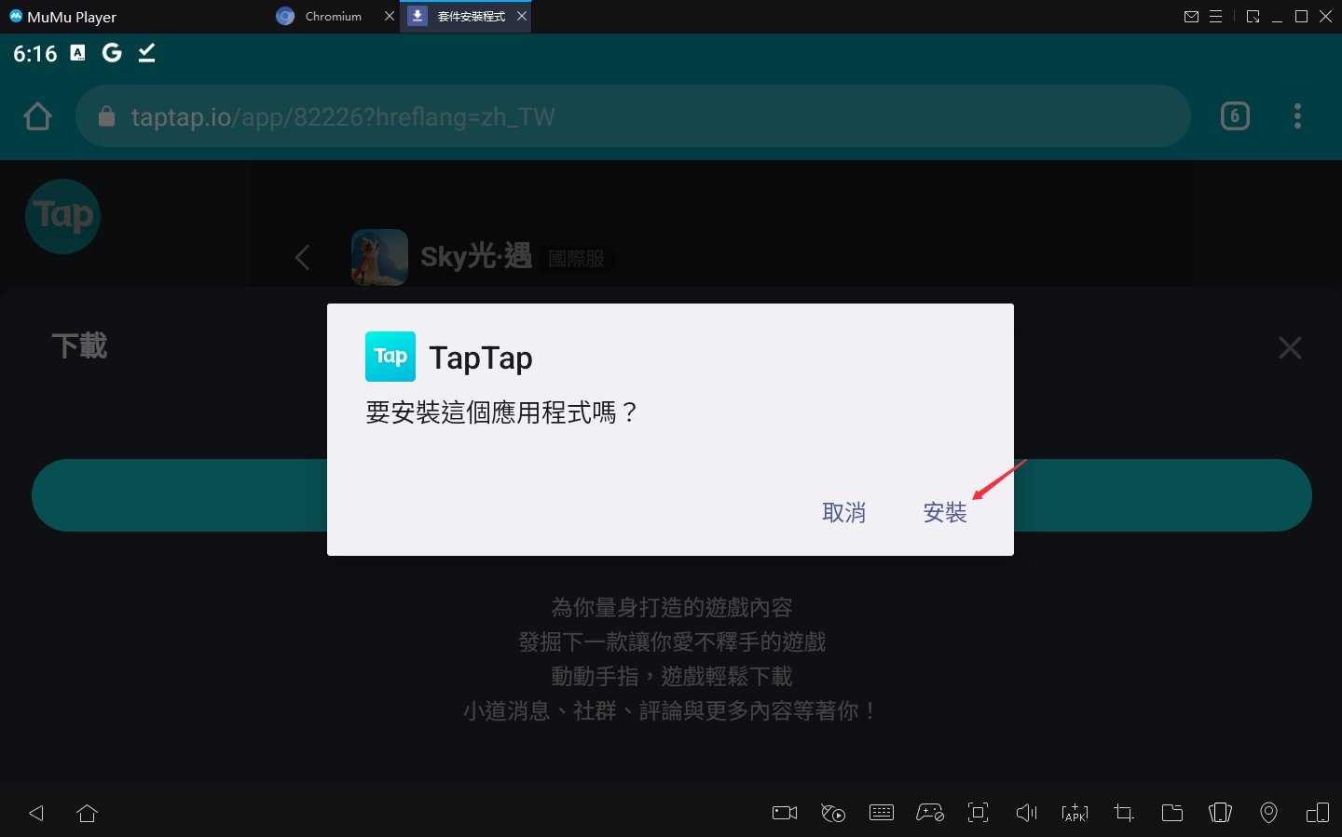Start screen recording camera tool
The width and height of the screenshot is (1342, 837).
tap(785, 813)
